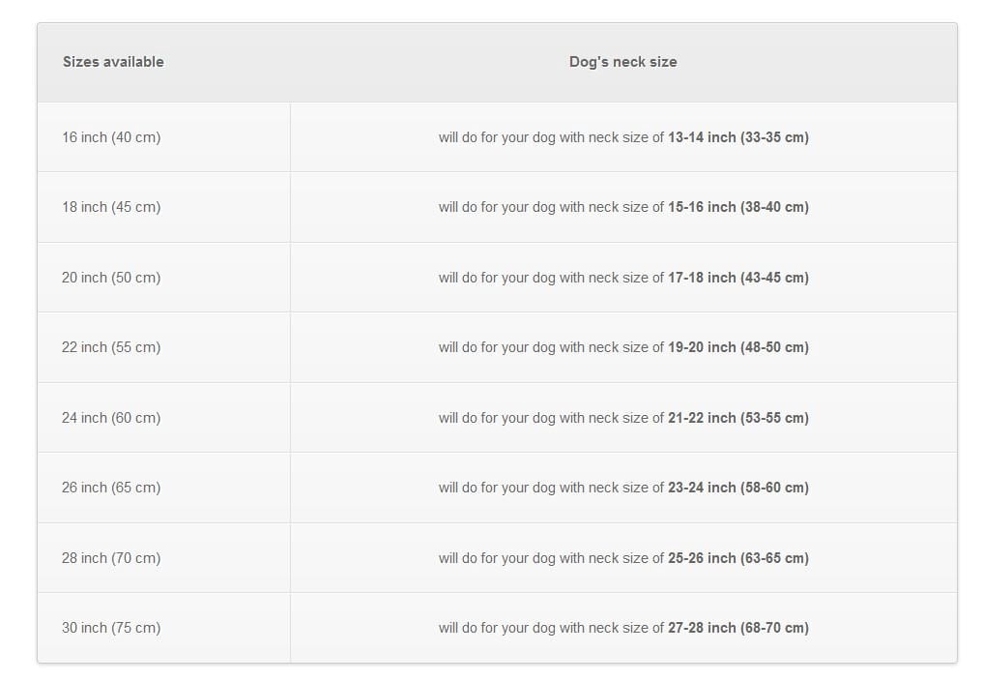This screenshot has height=682, width=983.
Task: Click the "Dog's neck size" column header
Action: tap(622, 62)
